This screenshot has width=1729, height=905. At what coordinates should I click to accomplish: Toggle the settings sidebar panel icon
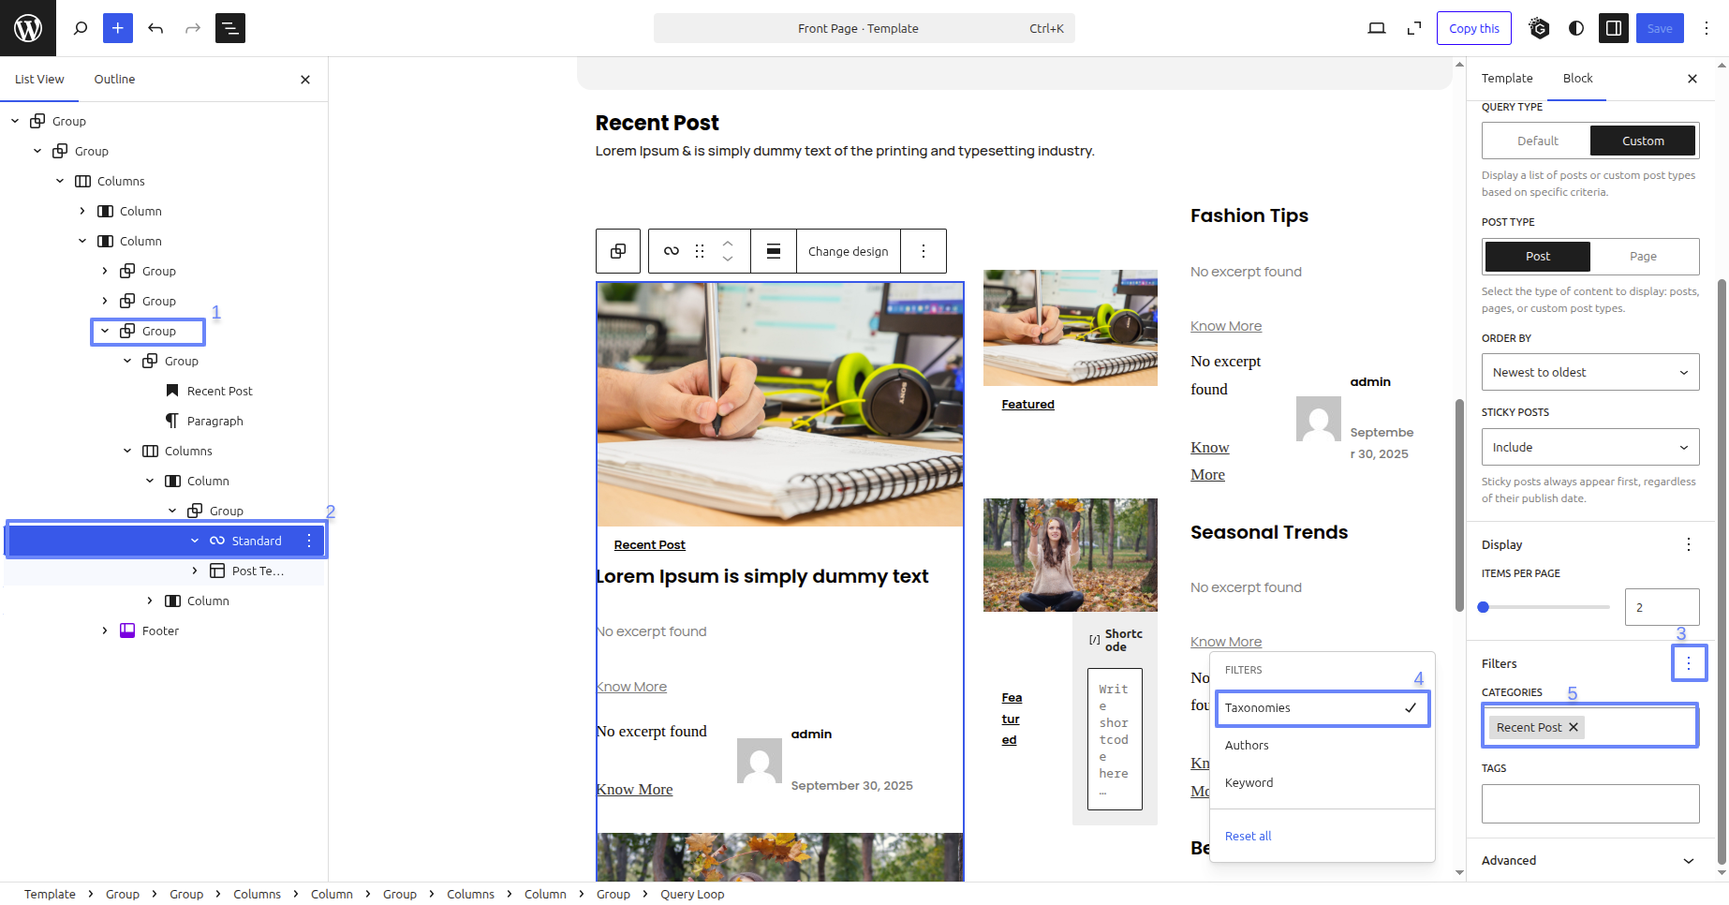coord(1613,28)
